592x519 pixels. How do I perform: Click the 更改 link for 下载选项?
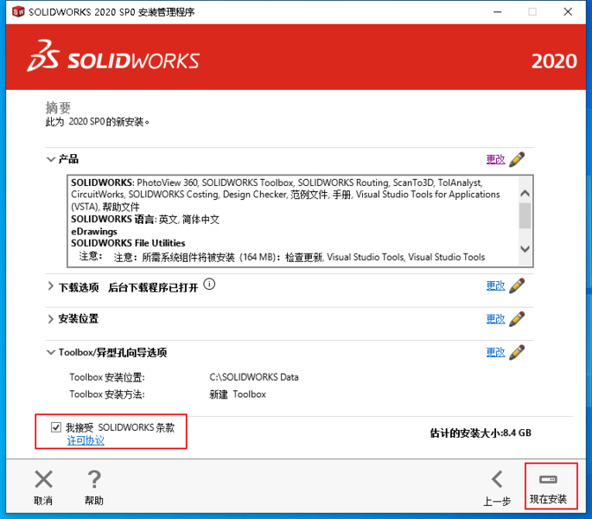pos(496,285)
